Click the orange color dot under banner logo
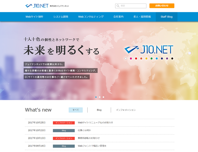The image size is (198, 152). [141, 58]
